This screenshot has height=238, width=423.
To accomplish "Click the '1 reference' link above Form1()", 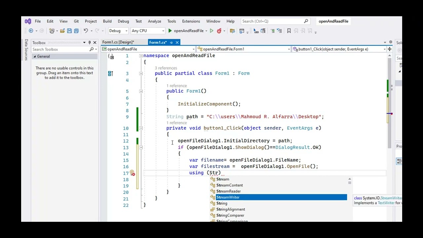I will 176,86.
